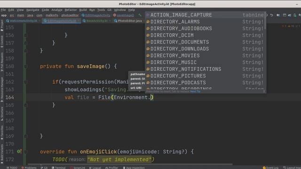301x169 pixels.
Task: Collapse saveImage function fold on line 160
Action: (x=26, y=67)
